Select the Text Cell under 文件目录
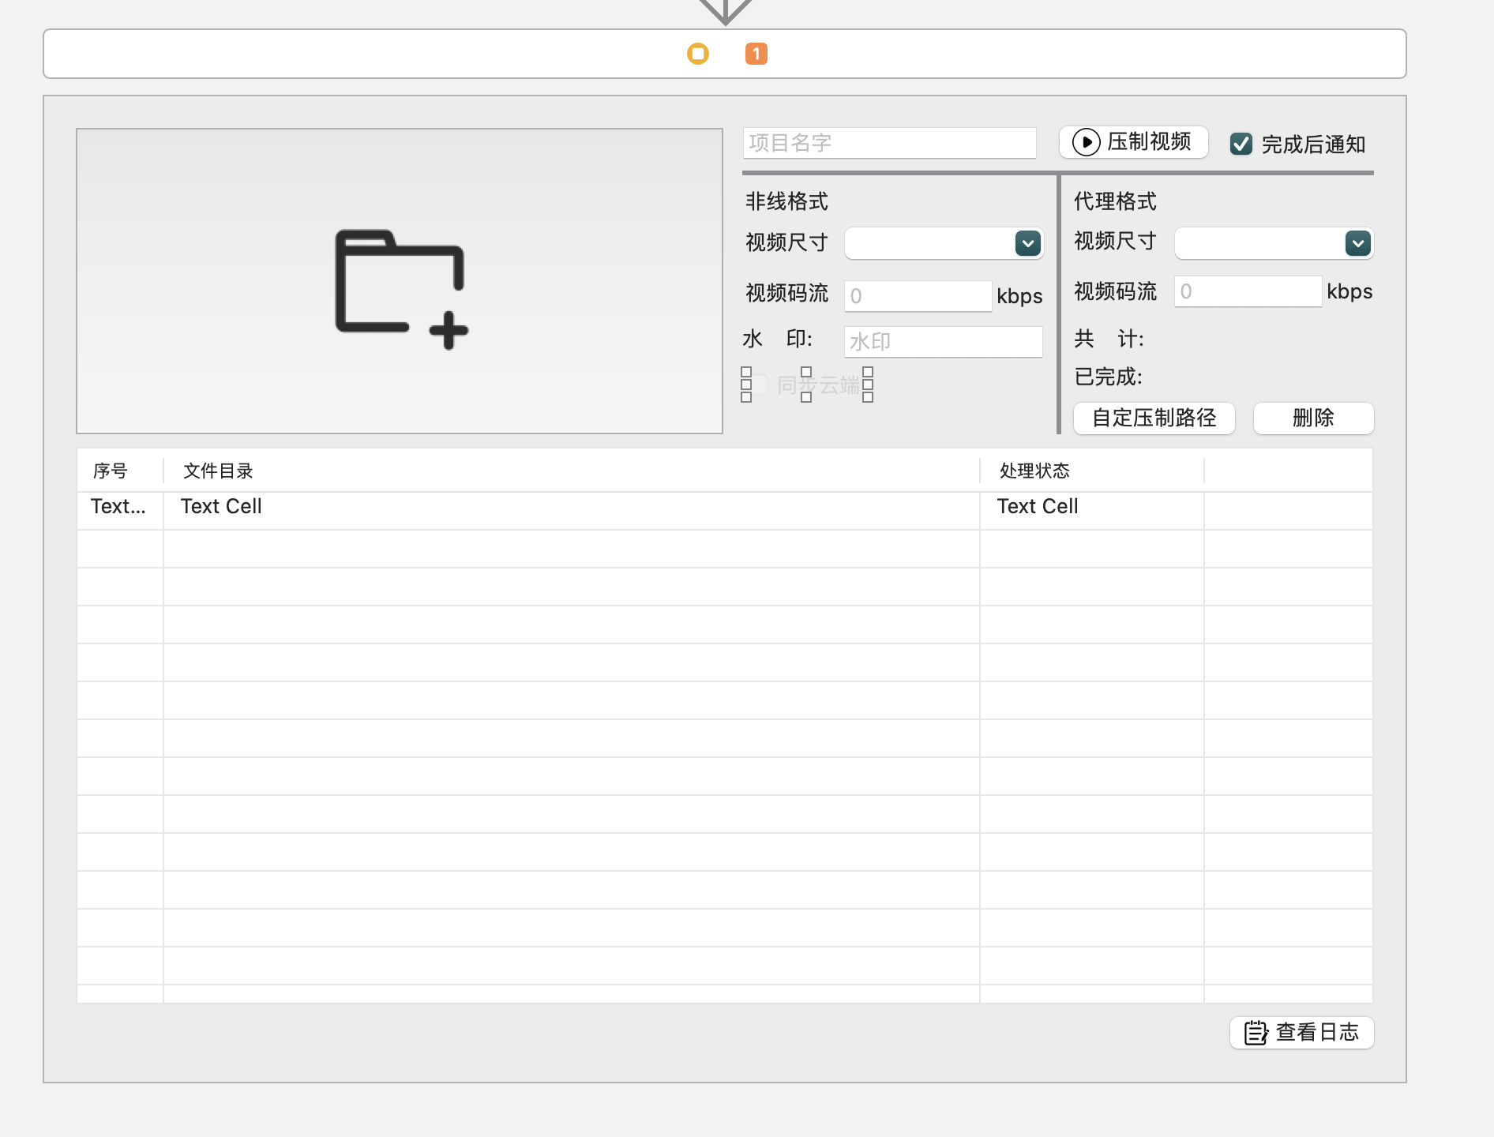The height and width of the screenshot is (1137, 1494). (221, 507)
